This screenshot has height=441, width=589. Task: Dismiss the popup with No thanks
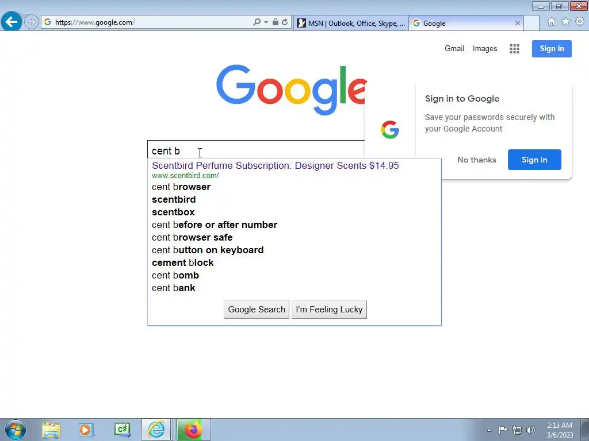pyautogui.click(x=477, y=160)
